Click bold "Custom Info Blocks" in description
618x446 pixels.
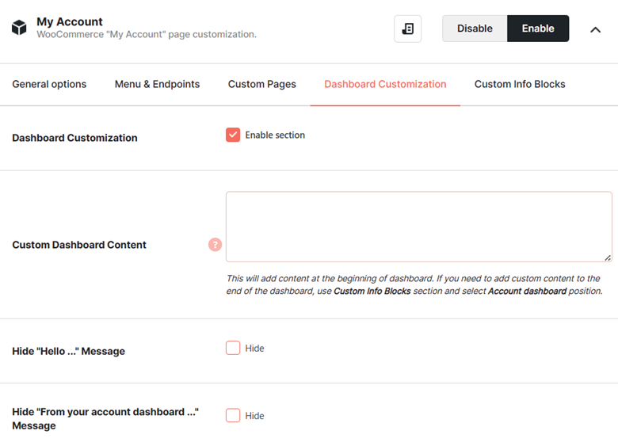coord(372,292)
